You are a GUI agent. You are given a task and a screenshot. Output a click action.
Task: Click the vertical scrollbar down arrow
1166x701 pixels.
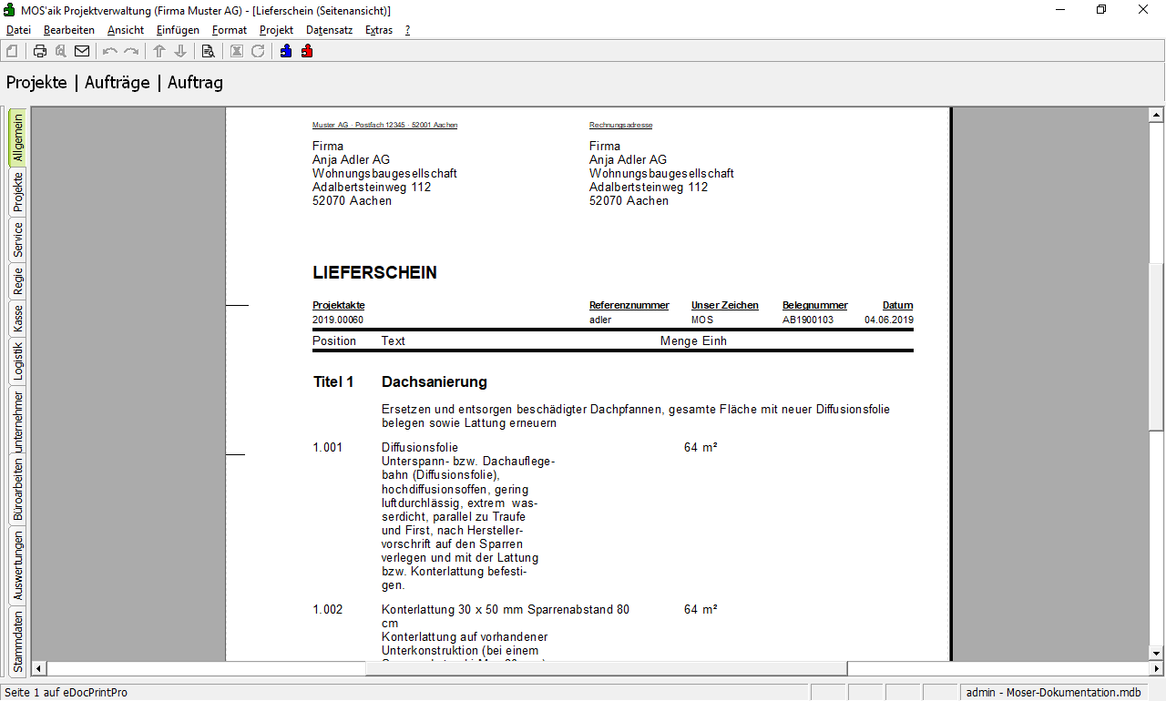point(1156,653)
